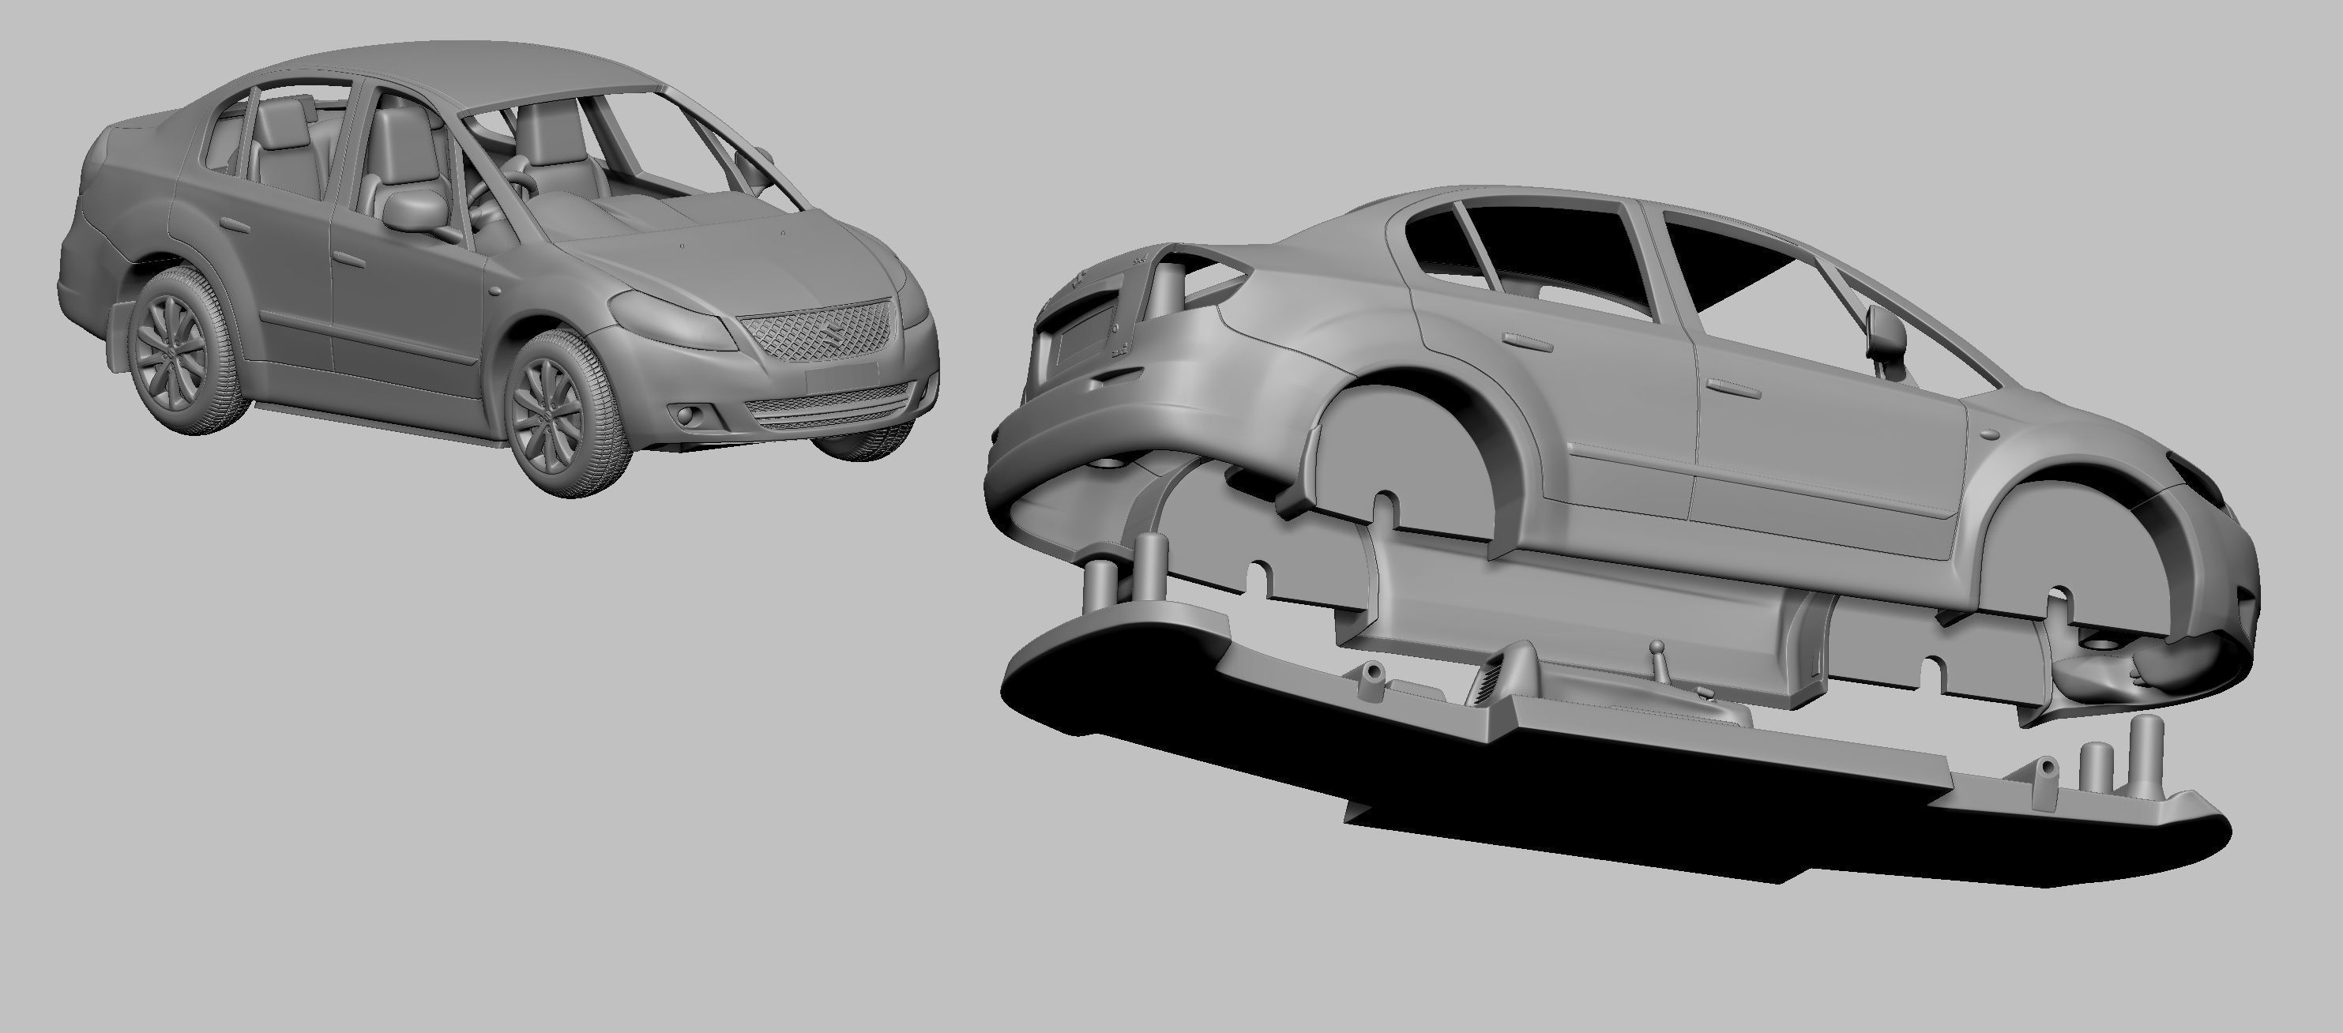Select the assembled sedan's side mirror
The width and height of the screenshot is (2343, 1033).
click(x=416, y=210)
